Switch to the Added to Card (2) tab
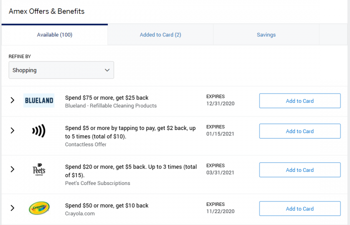This screenshot has width=350, height=225. pyautogui.click(x=160, y=35)
